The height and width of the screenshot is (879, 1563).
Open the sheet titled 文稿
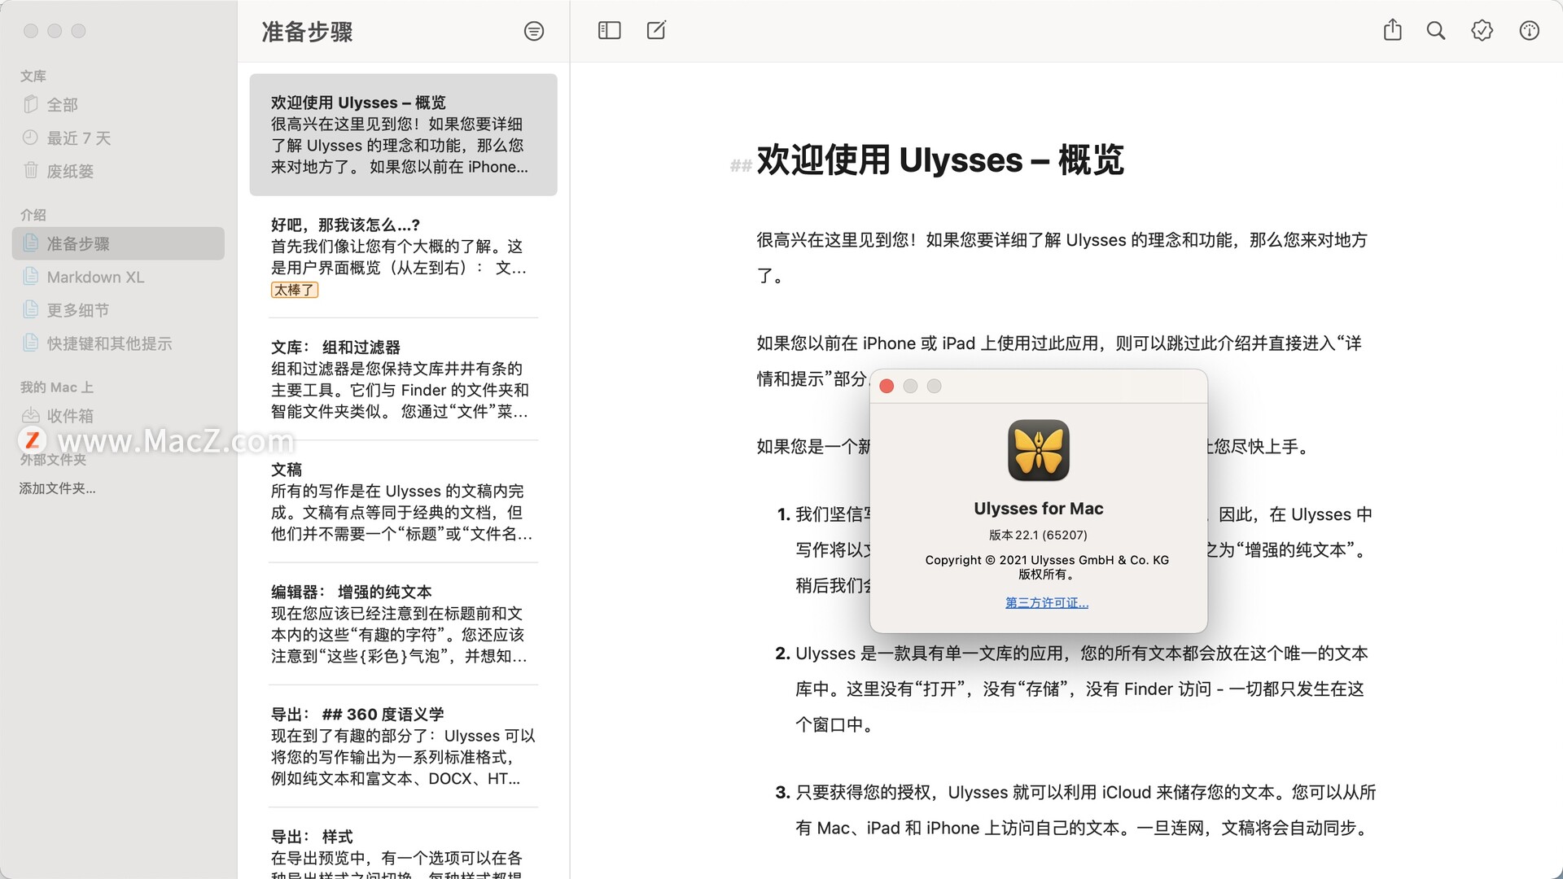coord(403,501)
